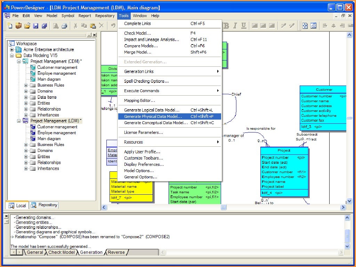Close the browser tree panel
Image resolution: width=356 pixels, height=267 pixels.
pyautogui.click(x=95, y=35)
